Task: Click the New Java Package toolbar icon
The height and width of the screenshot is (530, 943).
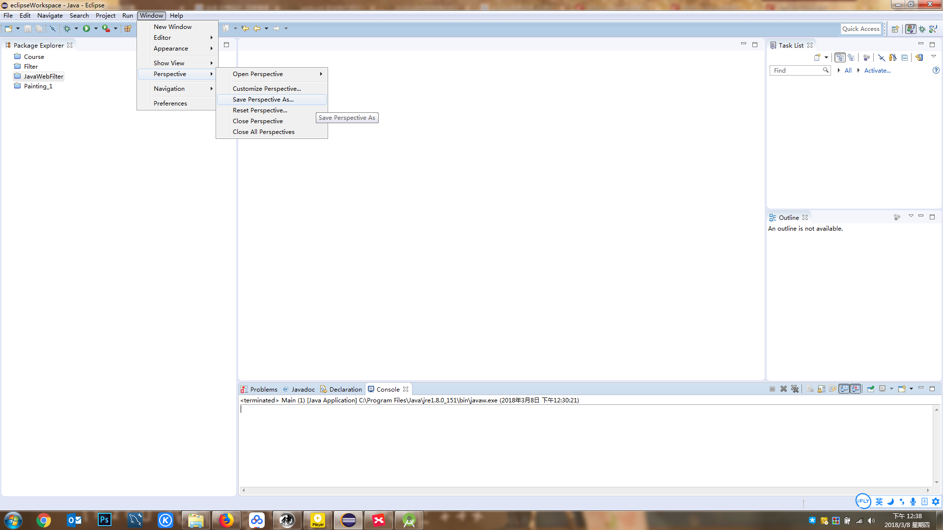Action: (x=128, y=28)
